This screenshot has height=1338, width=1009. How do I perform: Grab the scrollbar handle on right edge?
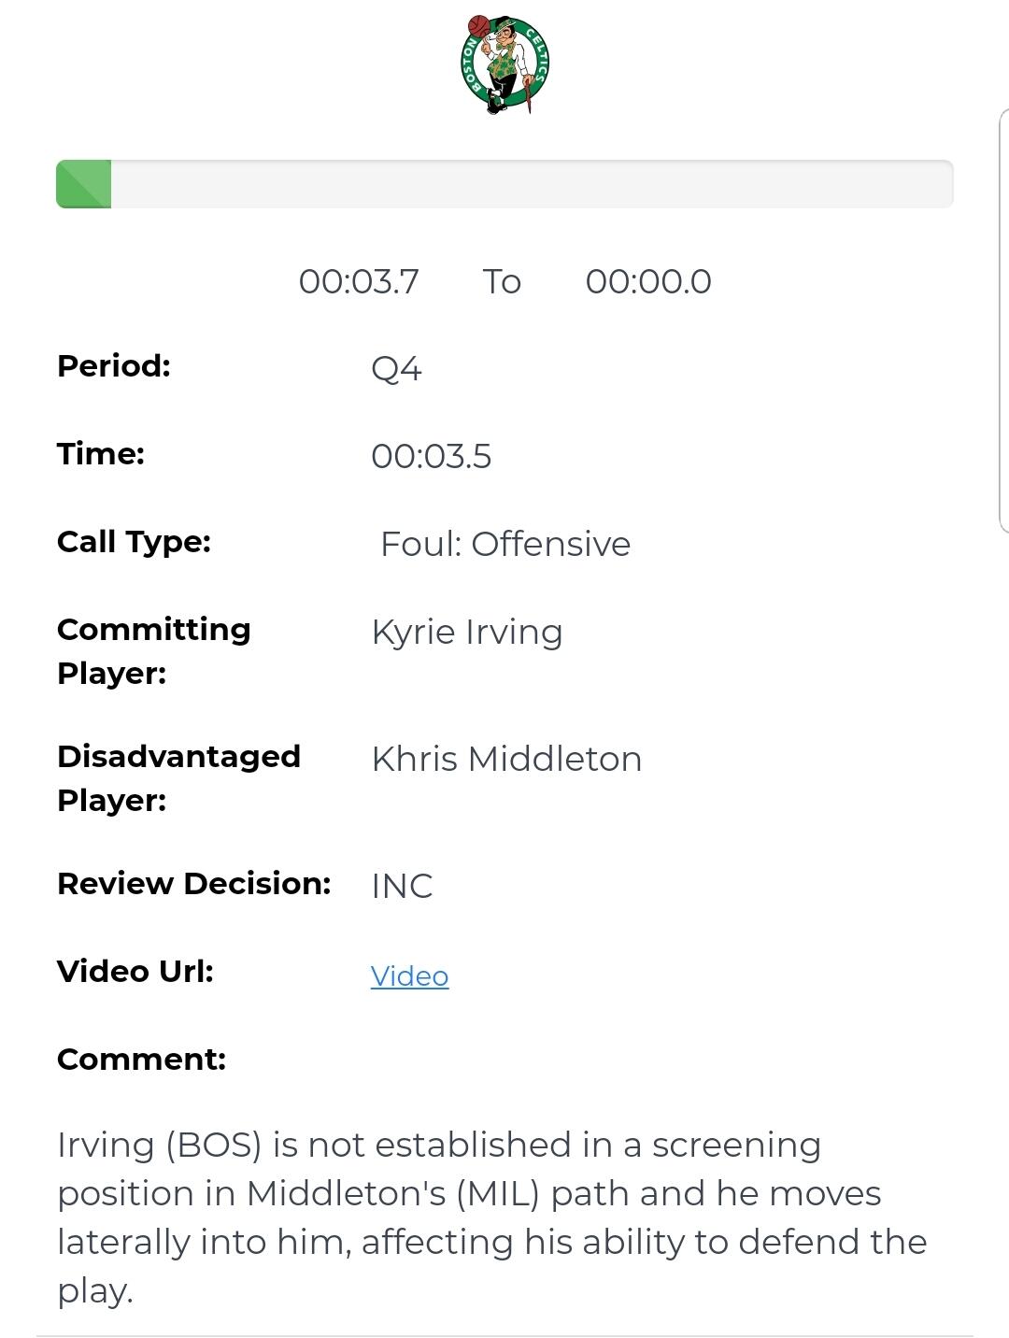point(1003,320)
